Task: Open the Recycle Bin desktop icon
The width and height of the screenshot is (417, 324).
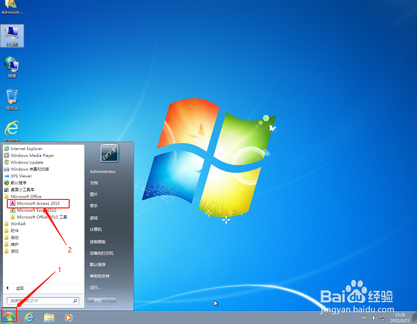Action: click(x=12, y=99)
